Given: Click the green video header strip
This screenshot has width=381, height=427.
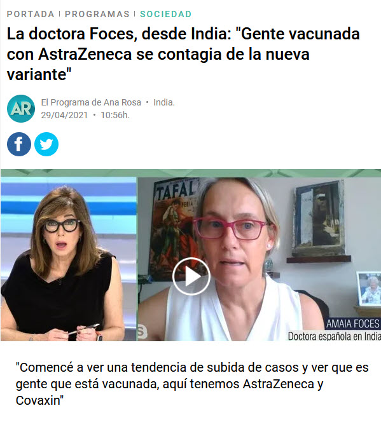Looking at the screenshot, I should [191, 173].
